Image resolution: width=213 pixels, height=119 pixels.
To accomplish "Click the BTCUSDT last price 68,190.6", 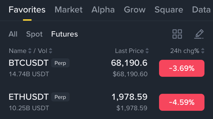I will pyautogui.click(x=129, y=63).
